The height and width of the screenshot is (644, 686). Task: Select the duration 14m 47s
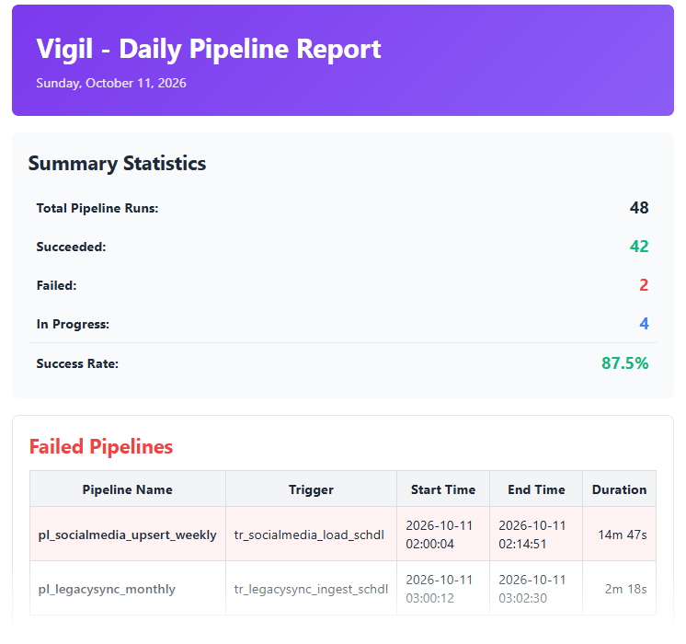click(623, 535)
